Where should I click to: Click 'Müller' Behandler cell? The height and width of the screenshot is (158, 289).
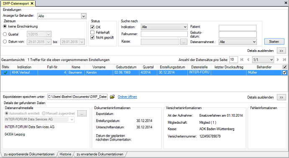(264, 73)
